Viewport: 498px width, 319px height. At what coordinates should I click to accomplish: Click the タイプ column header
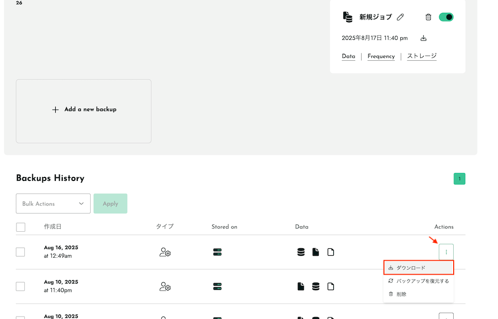coord(165,227)
